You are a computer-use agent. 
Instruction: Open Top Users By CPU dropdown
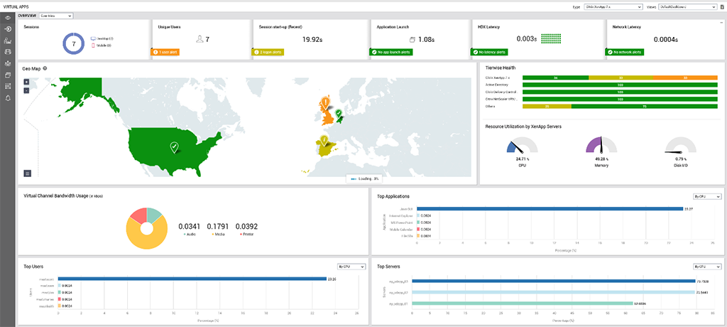pos(352,267)
